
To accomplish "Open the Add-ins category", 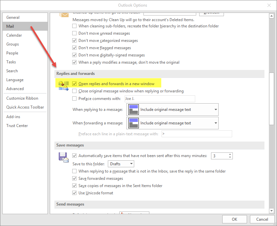I will 25,116.
